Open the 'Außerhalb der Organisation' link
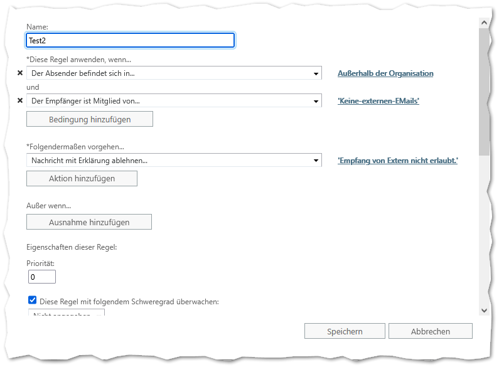 point(385,73)
